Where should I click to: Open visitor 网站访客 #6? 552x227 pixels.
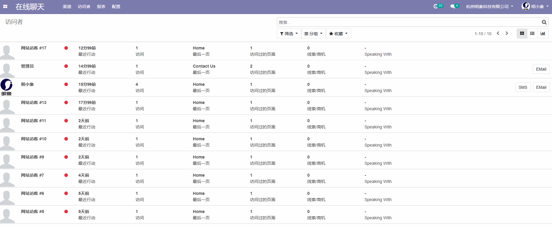click(x=32, y=193)
